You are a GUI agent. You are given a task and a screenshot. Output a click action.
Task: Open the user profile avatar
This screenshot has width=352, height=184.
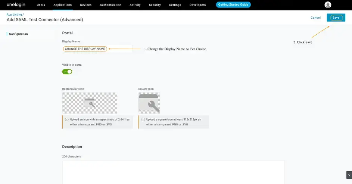(x=328, y=5)
